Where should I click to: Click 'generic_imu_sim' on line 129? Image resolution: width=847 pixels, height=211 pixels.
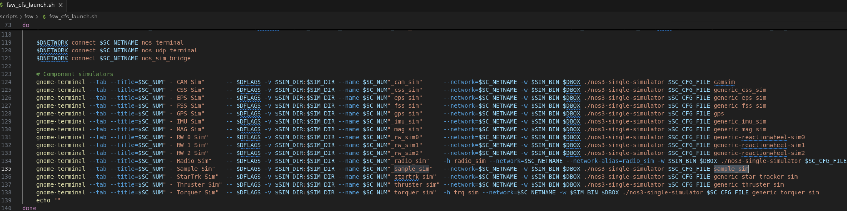(x=740, y=121)
